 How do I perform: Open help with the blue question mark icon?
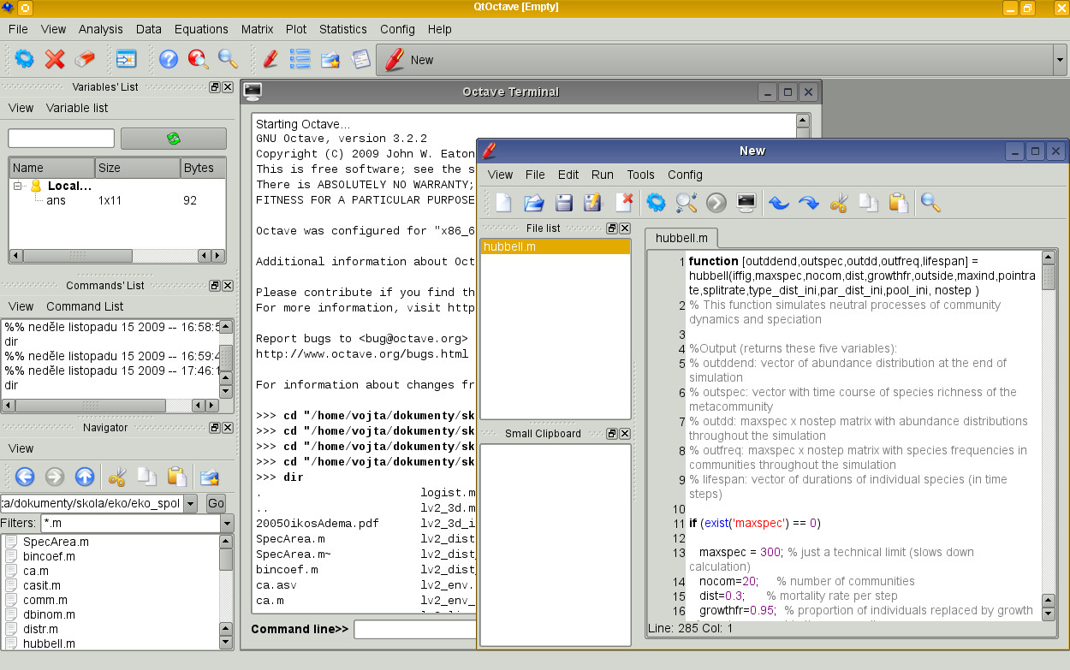click(x=169, y=59)
